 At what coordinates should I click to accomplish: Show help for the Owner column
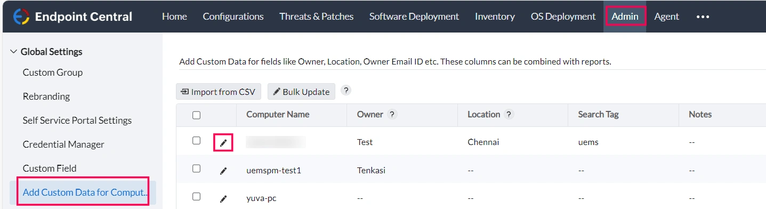[392, 114]
